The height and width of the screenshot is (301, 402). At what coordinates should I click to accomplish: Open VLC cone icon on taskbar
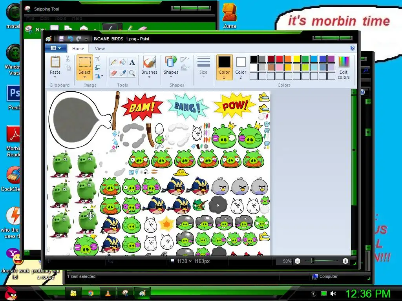[x=108, y=293]
